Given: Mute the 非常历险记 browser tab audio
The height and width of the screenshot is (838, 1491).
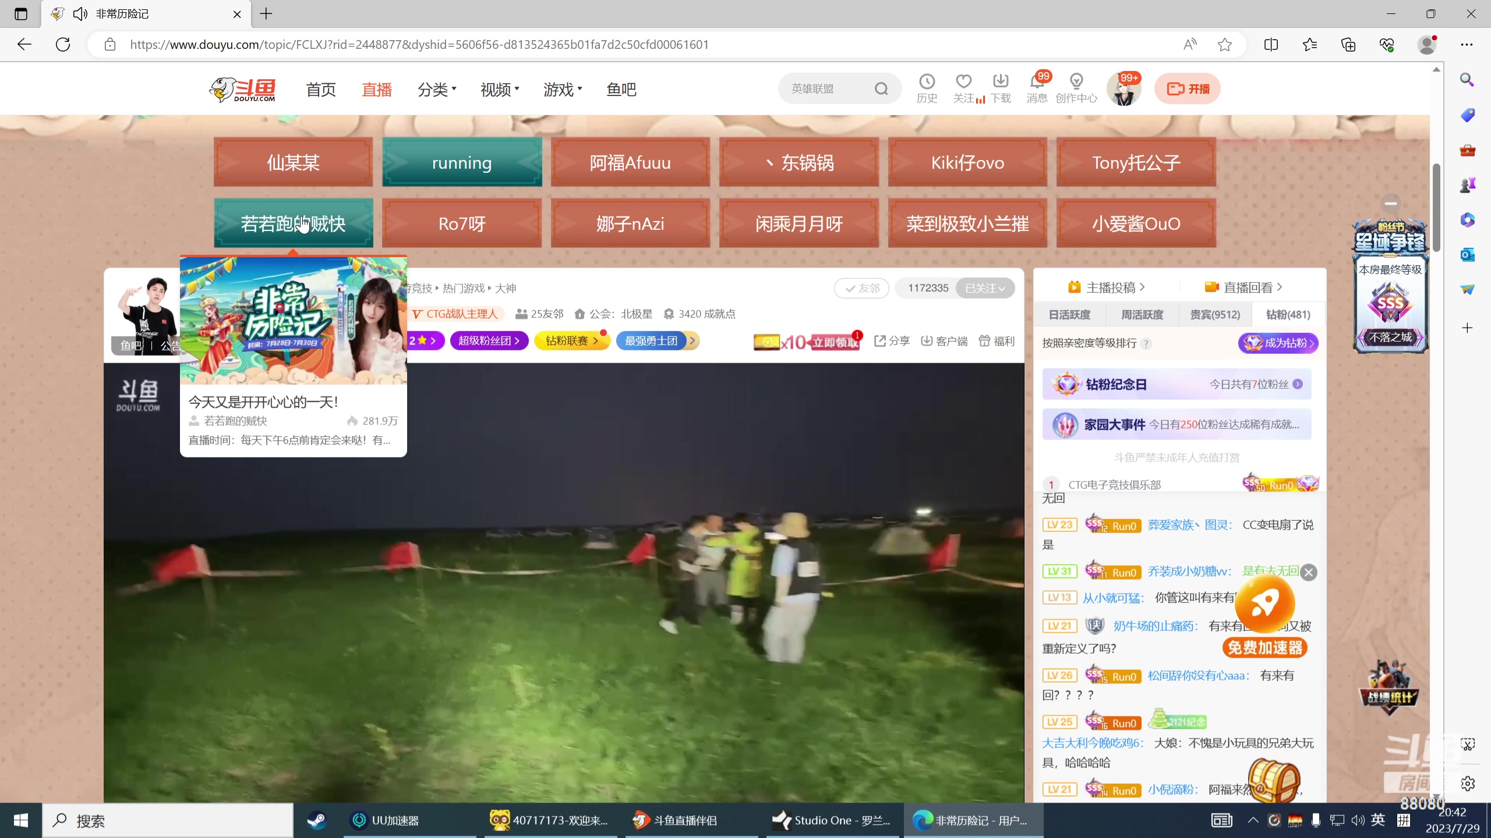Looking at the screenshot, I should [79, 13].
